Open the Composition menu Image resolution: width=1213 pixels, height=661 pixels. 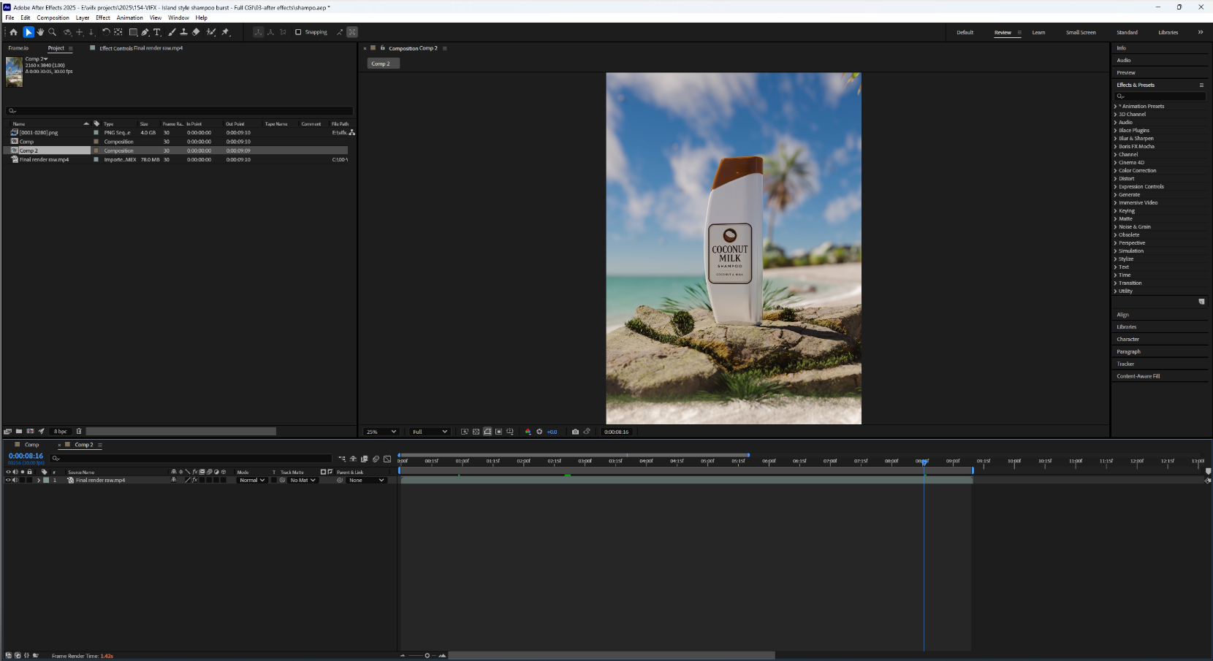coord(53,18)
